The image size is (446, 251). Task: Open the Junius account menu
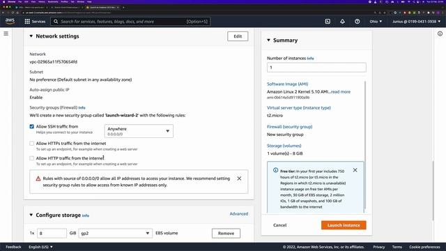click(417, 22)
